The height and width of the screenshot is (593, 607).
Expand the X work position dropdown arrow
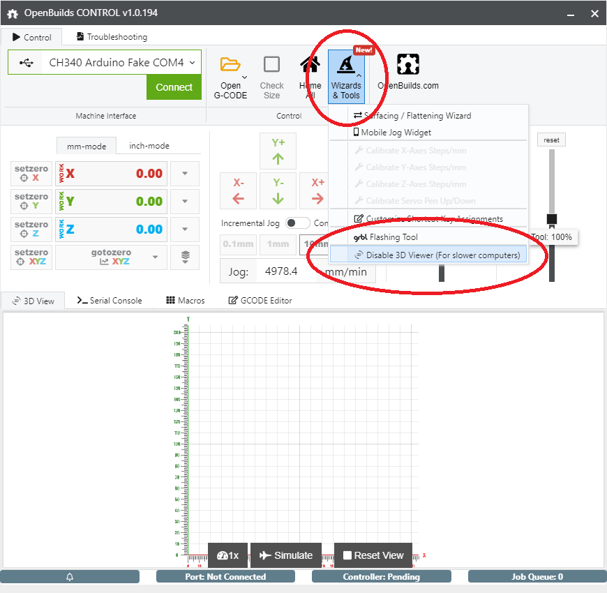(184, 174)
